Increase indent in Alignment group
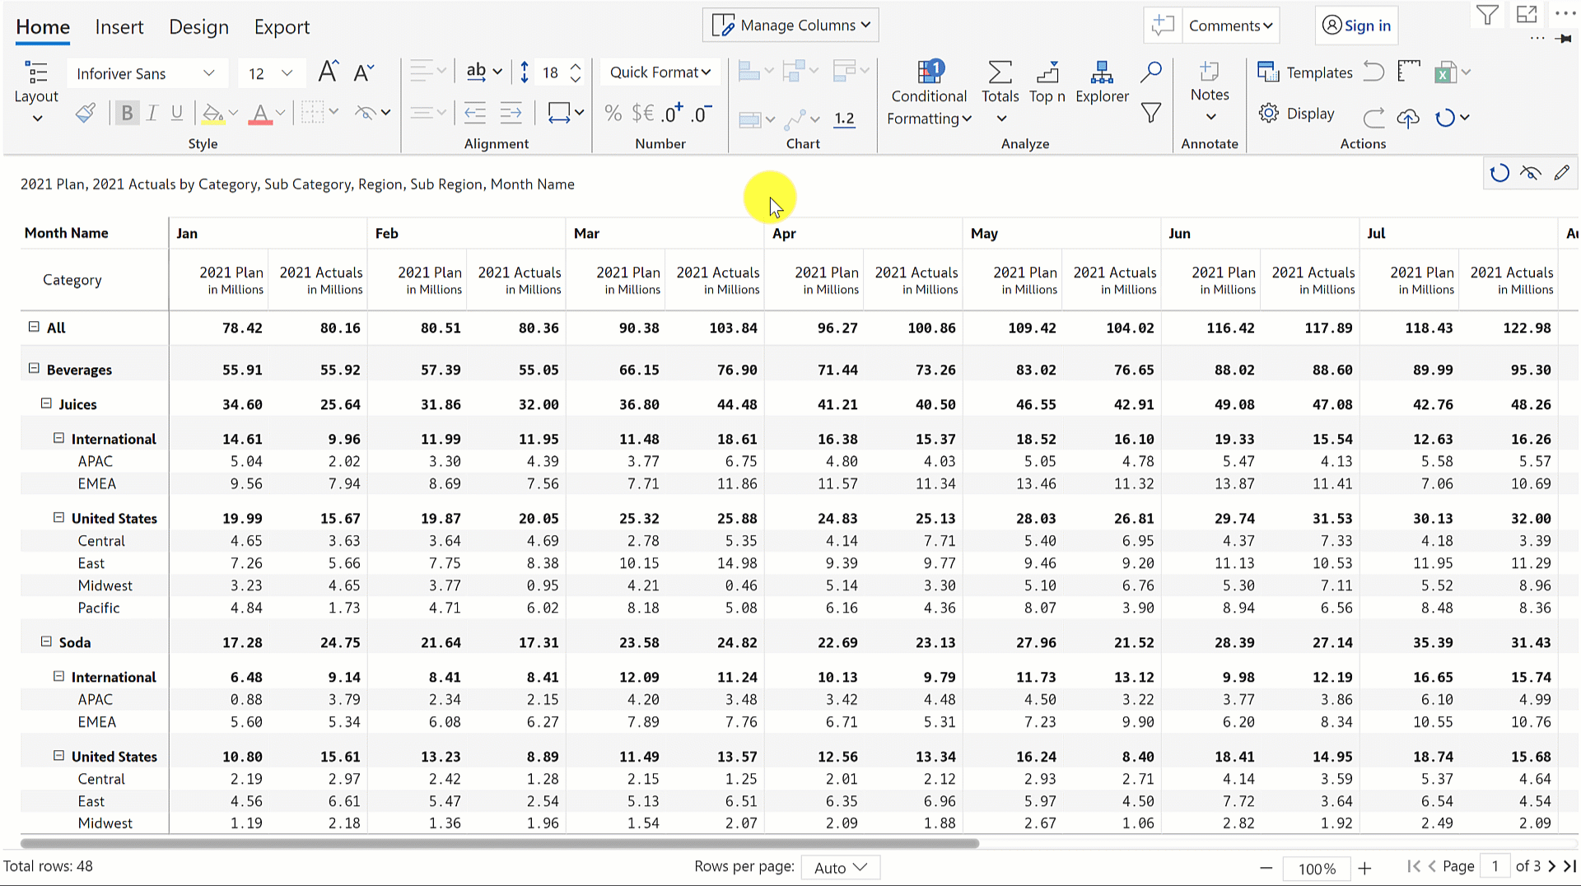The width and height of the screenshot is (1581, 886). point(511,112)
